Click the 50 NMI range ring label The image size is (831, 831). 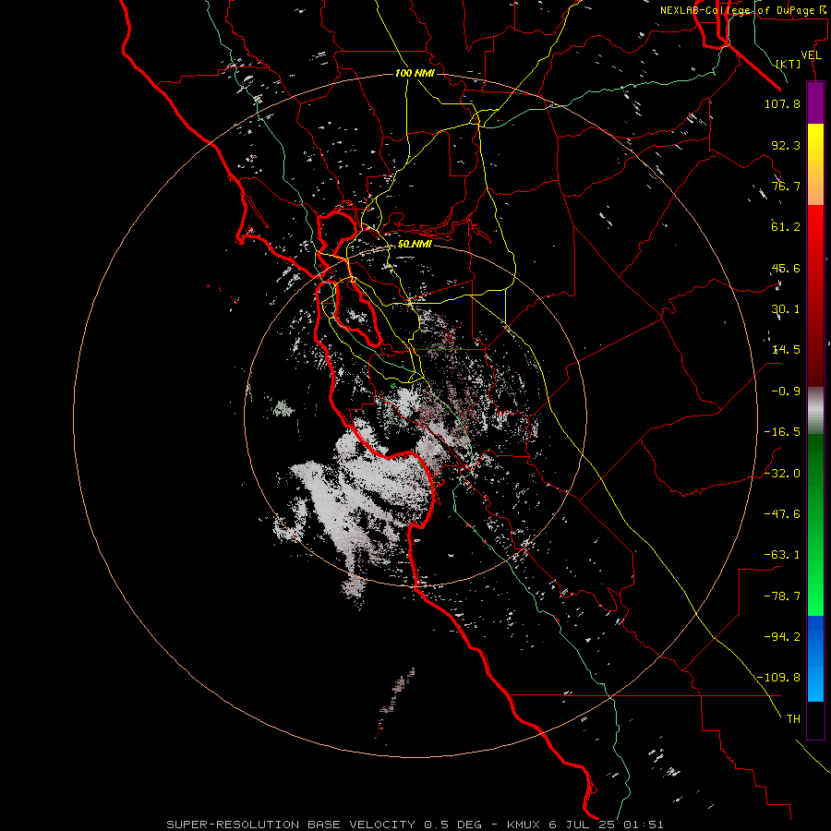click(415, 245)
